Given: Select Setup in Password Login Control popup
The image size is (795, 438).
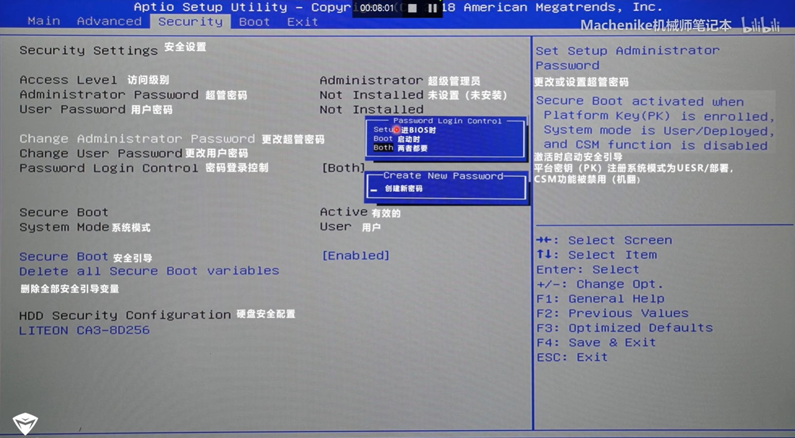Looking at the screenshot, I should click(384, 129).
